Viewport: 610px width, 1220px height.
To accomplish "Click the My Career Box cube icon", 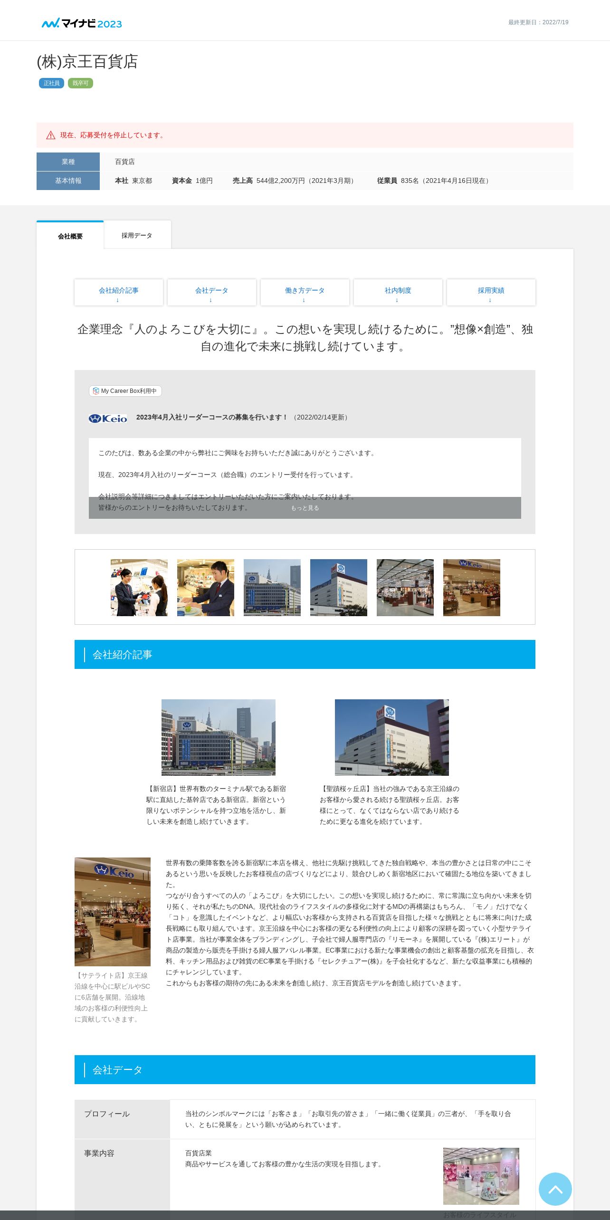I will click(96, 391).
